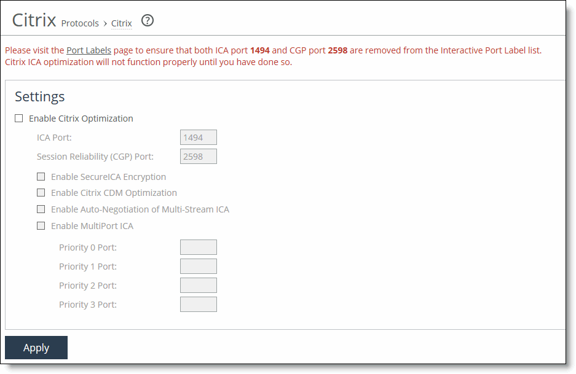Enable Citrix CDM Optimization

(41, 192)
